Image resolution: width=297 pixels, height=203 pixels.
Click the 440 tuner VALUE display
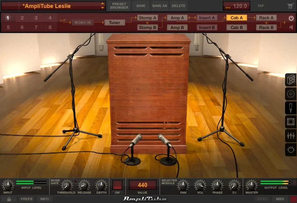pos(143,185)
